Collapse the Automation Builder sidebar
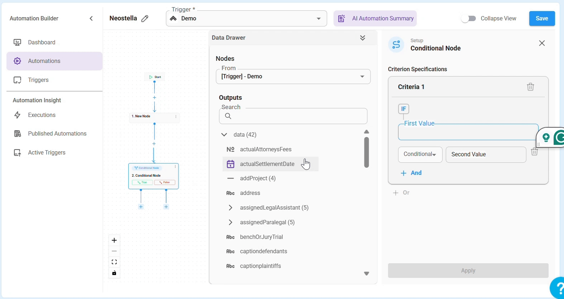Viewport: 564px width, 299px height. pos(91,19)
